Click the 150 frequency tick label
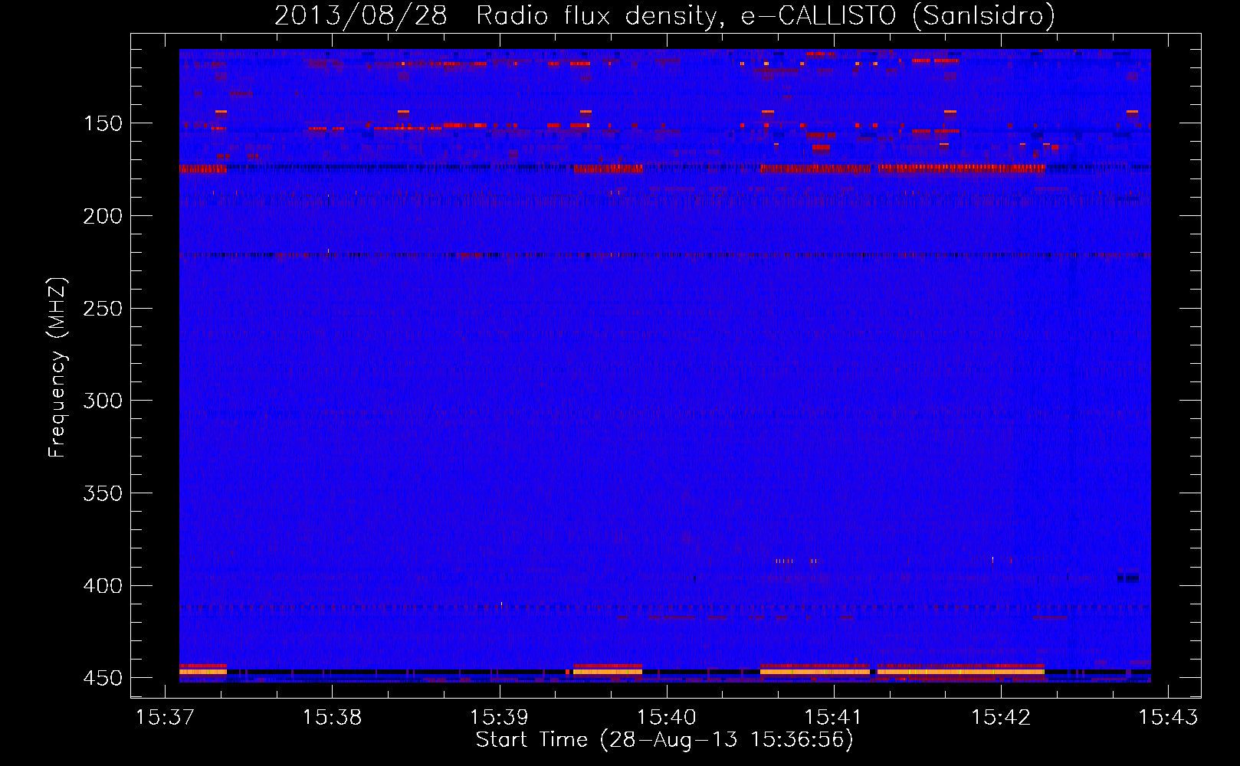1240x766 pixels. click(103, 123)
